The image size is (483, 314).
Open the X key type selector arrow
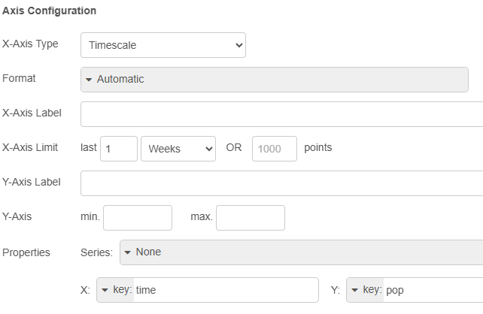(115, 290)
